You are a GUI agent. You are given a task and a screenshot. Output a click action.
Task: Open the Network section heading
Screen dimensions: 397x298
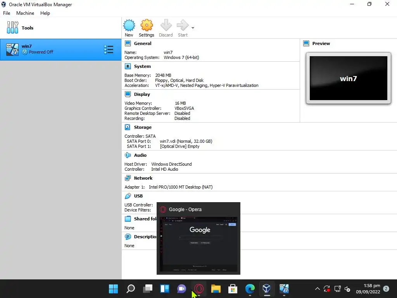[x=143, y=178]
